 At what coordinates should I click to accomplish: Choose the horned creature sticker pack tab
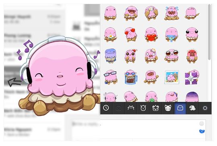143,108
